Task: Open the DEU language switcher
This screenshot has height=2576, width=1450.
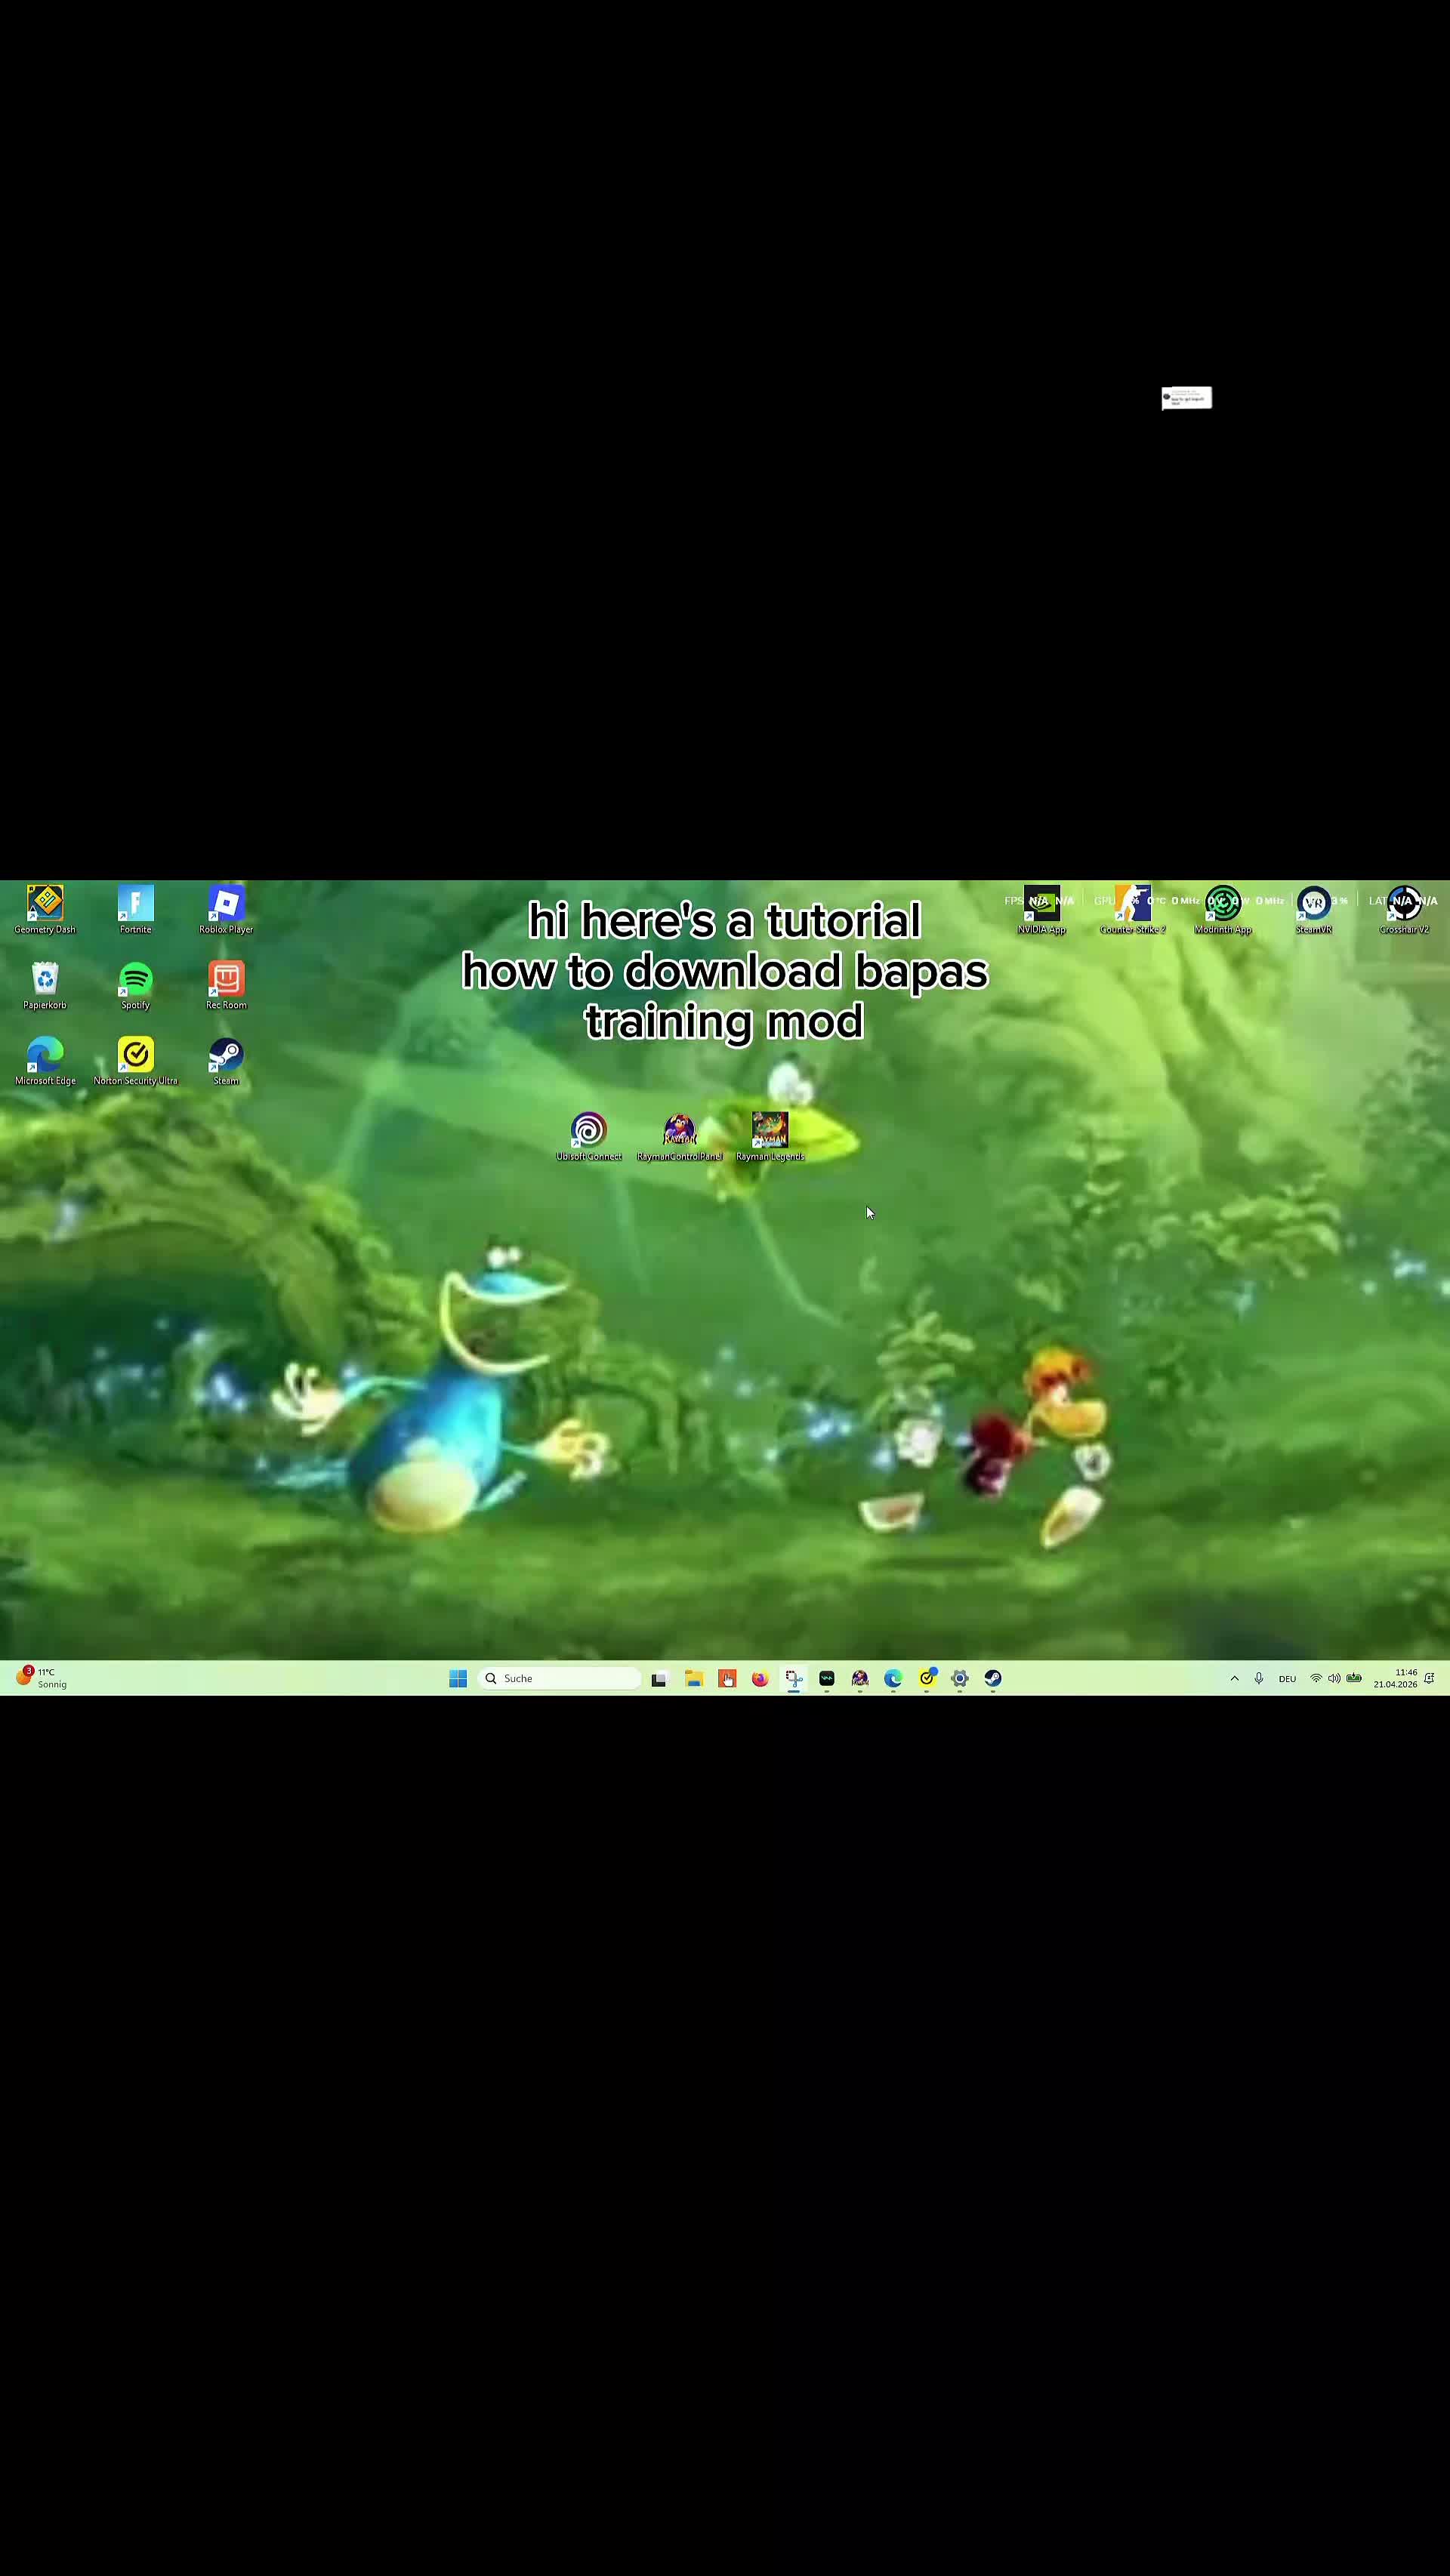Action: (x=1287, y=1679)
